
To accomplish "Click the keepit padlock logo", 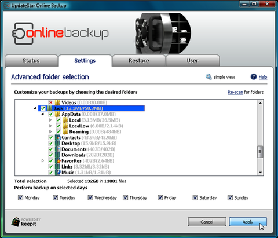I will coord(16,222).
